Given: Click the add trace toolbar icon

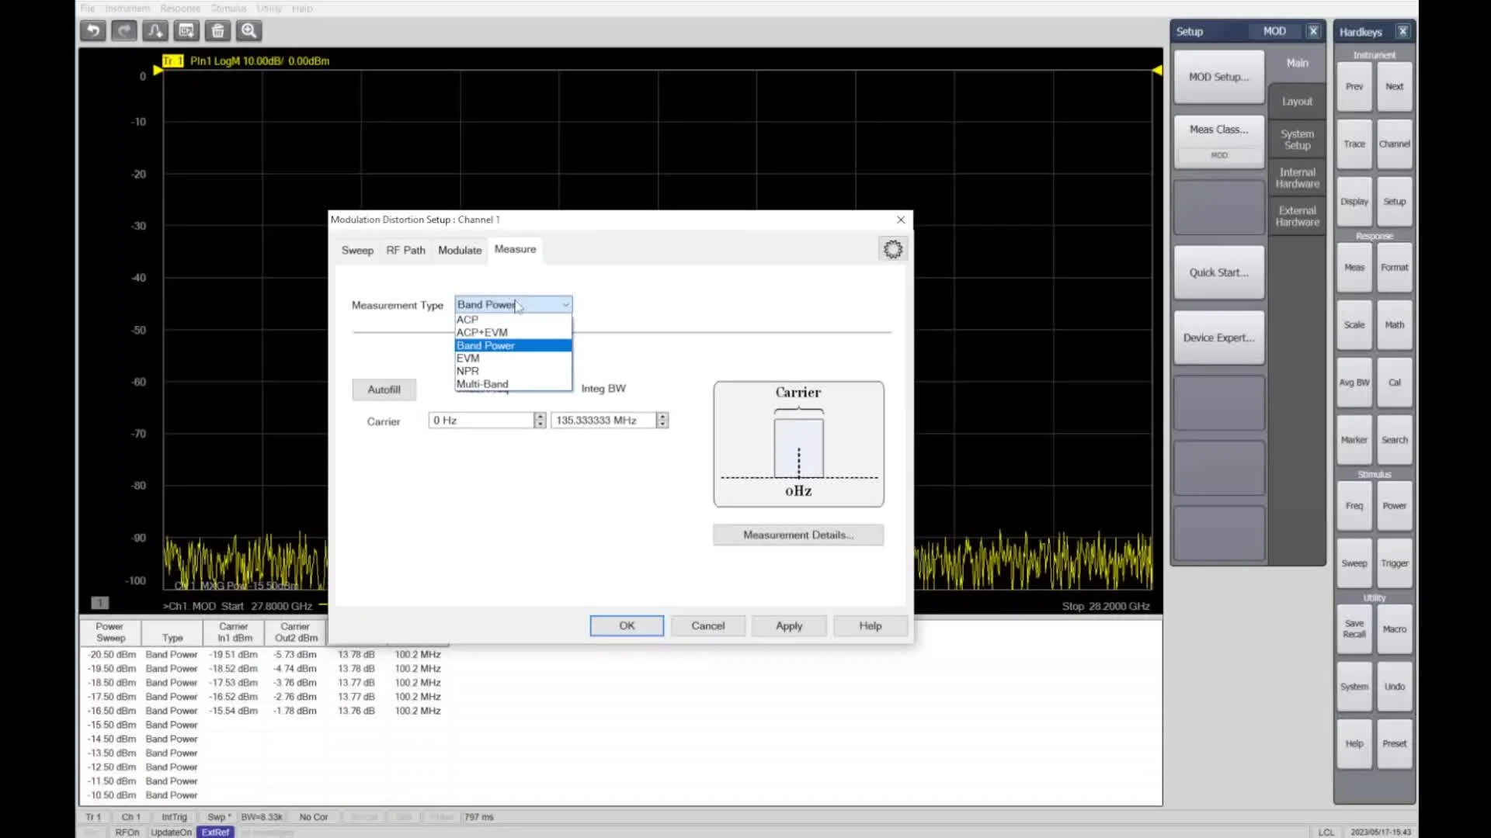Looking at the screenshot, I should [x=155, y=31].
